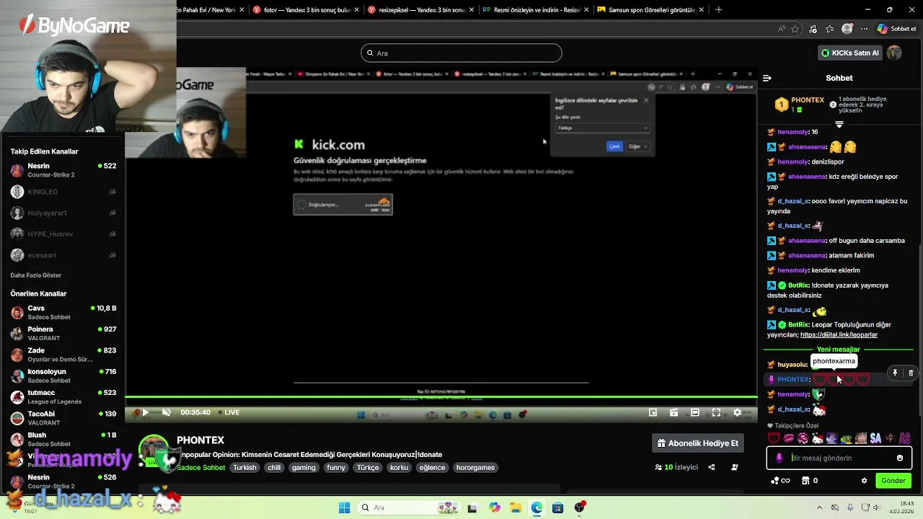
Task: Open the Edge media control icon
Action: click(813, 29)
